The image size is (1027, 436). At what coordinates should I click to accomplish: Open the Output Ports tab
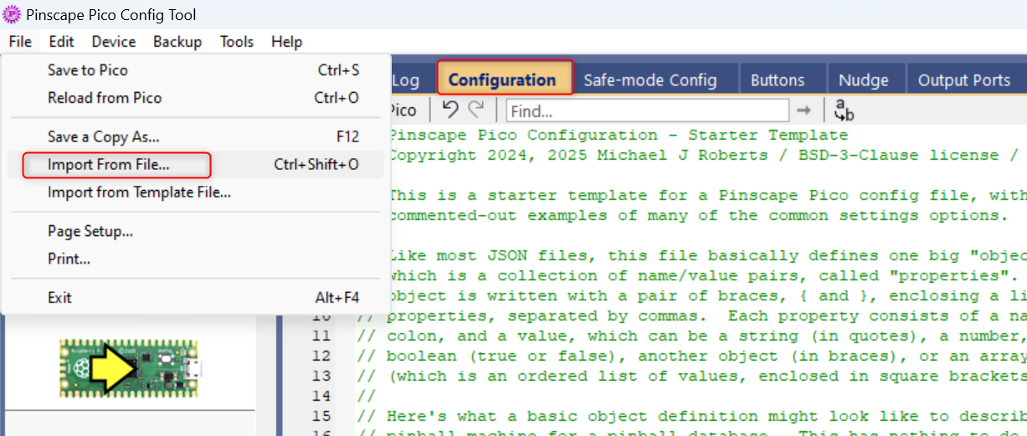pos(964,80)
